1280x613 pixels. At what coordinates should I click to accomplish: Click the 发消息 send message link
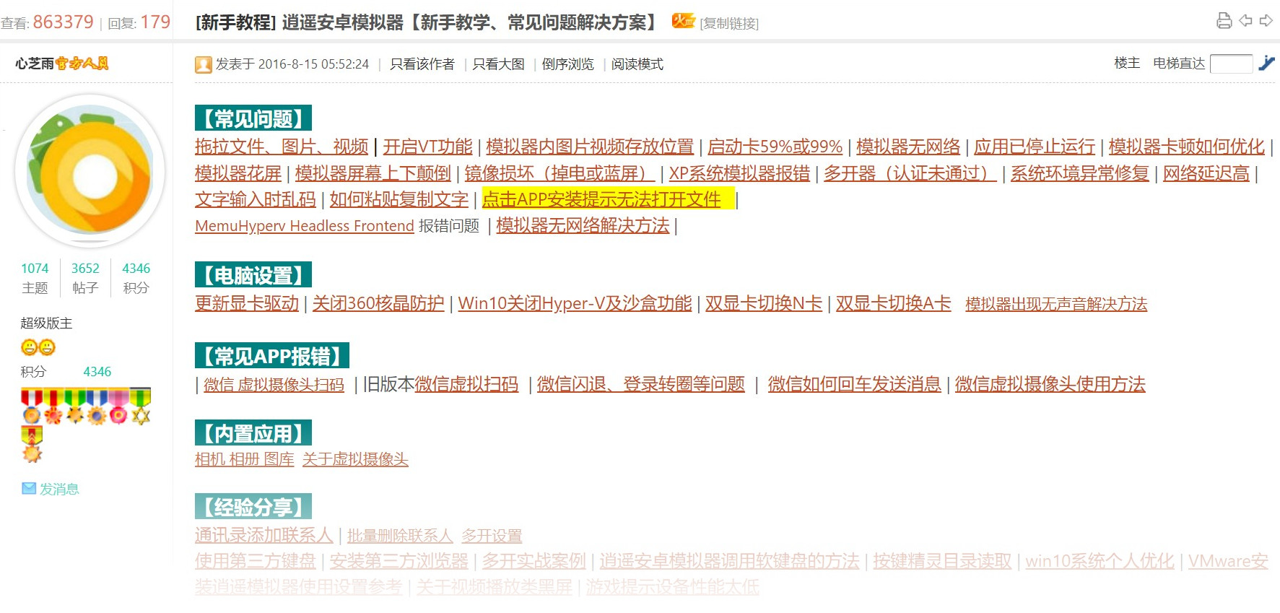[59, 489]
